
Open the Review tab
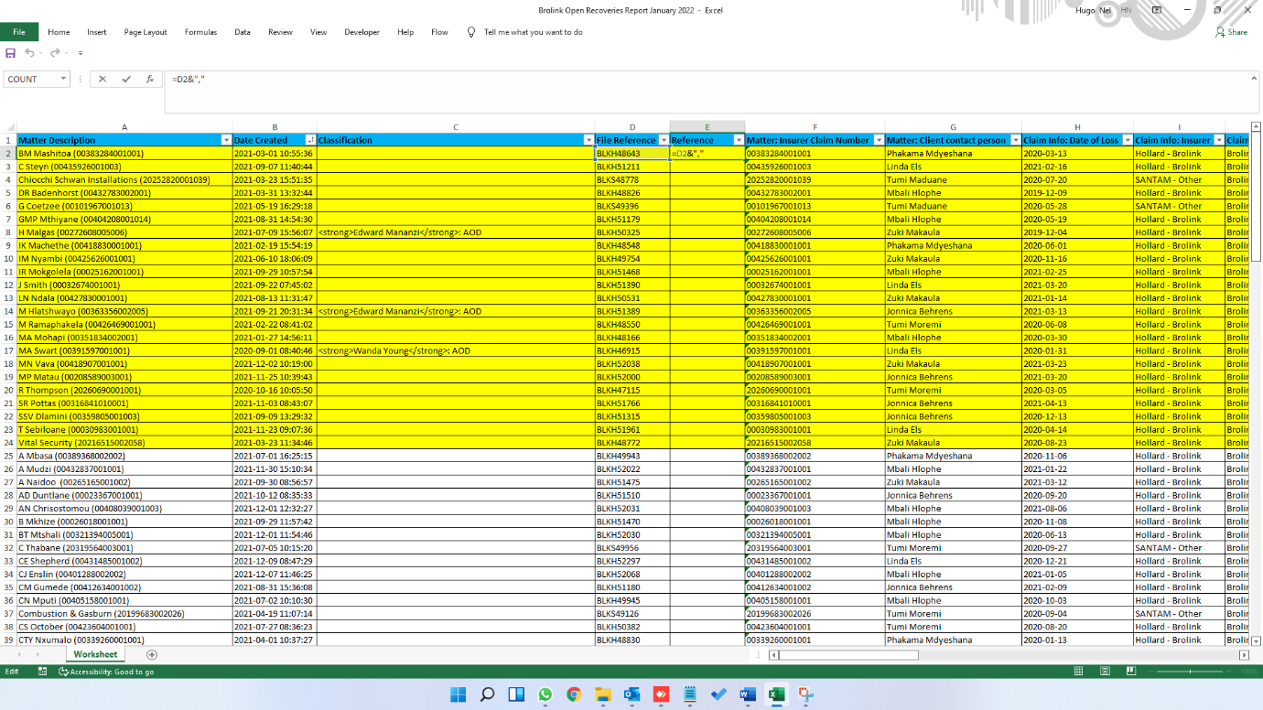[x=280, y=32]
